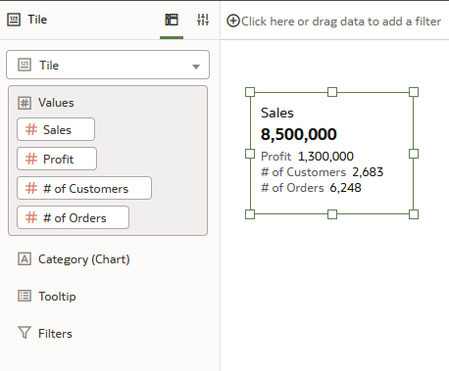
Task: Click hash icon on # of Customers pill
Action: coord(31,188)
